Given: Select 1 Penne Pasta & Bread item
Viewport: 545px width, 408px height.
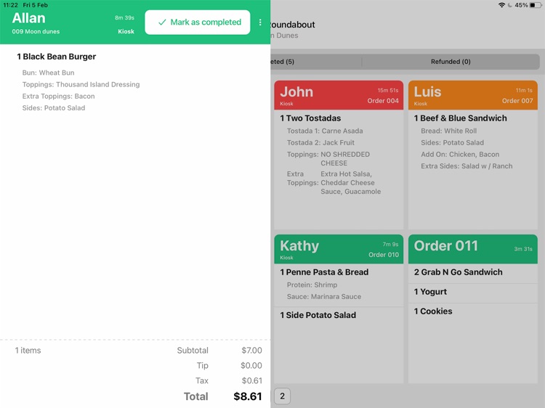Looking at the screenshot, I should point(324,272).
